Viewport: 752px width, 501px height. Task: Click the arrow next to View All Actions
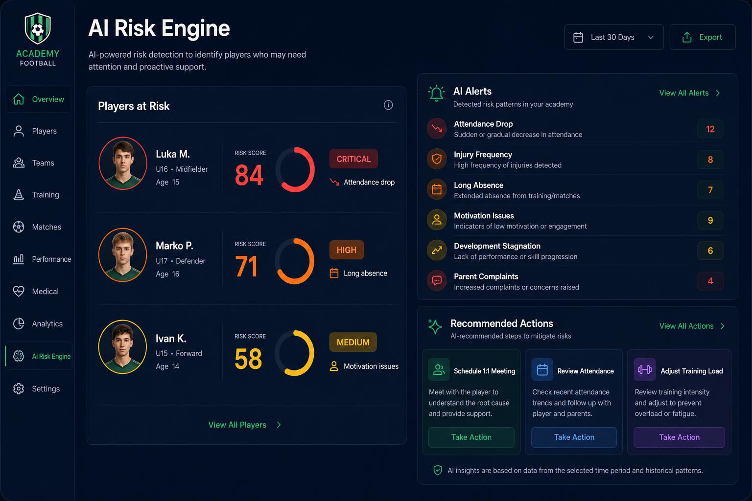(723, 326)
